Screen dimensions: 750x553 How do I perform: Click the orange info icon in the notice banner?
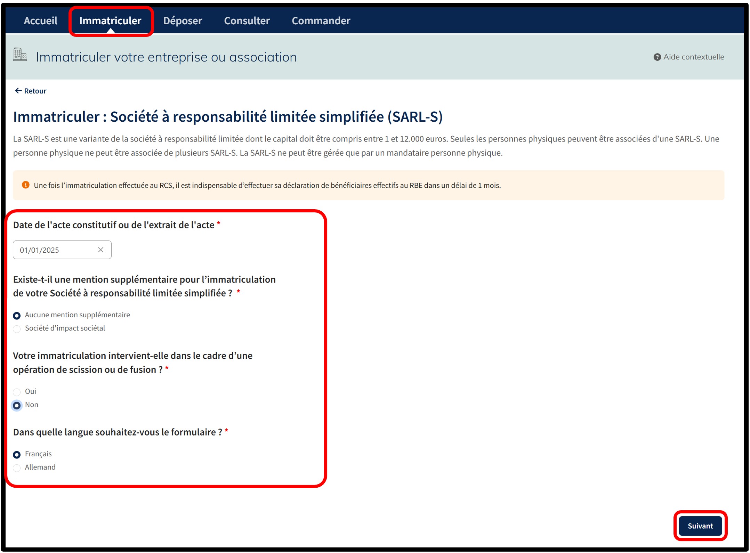(25, 185)
